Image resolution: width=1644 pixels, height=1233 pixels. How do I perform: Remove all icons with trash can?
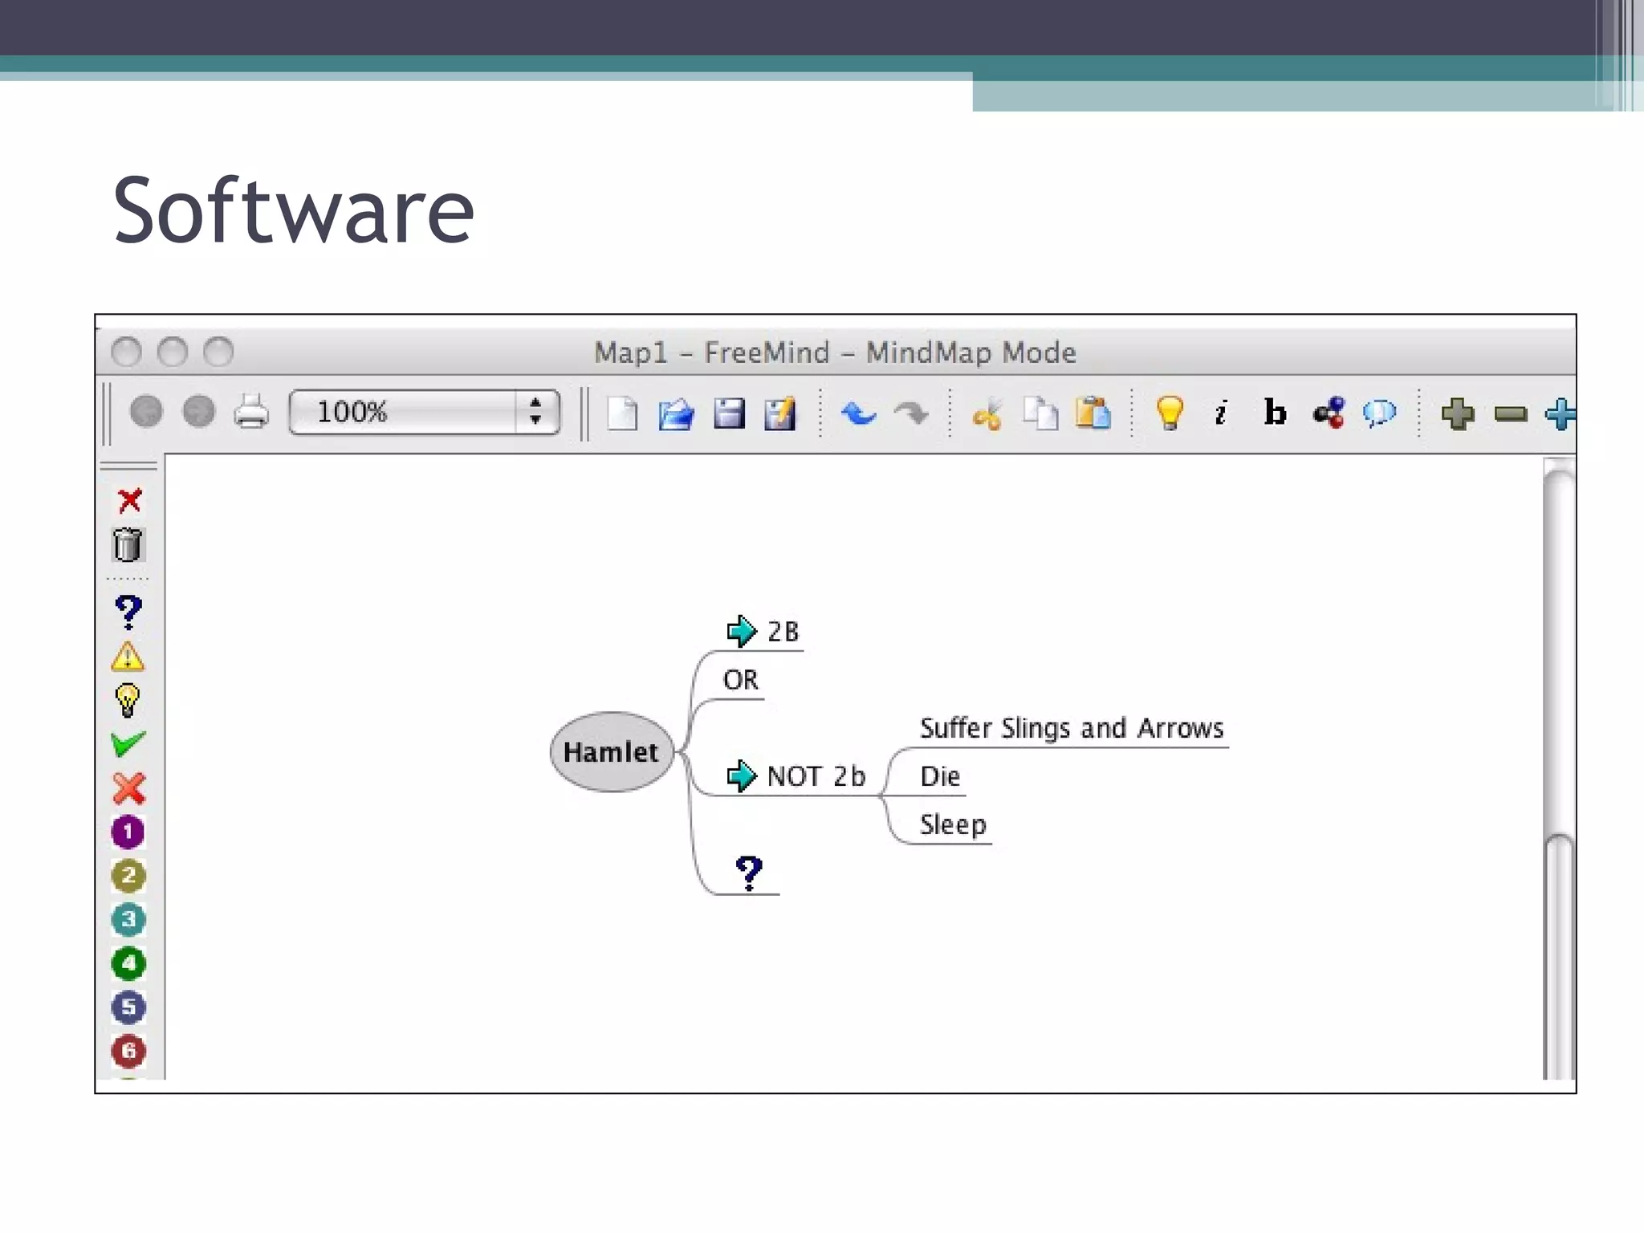tap(128, 545)
